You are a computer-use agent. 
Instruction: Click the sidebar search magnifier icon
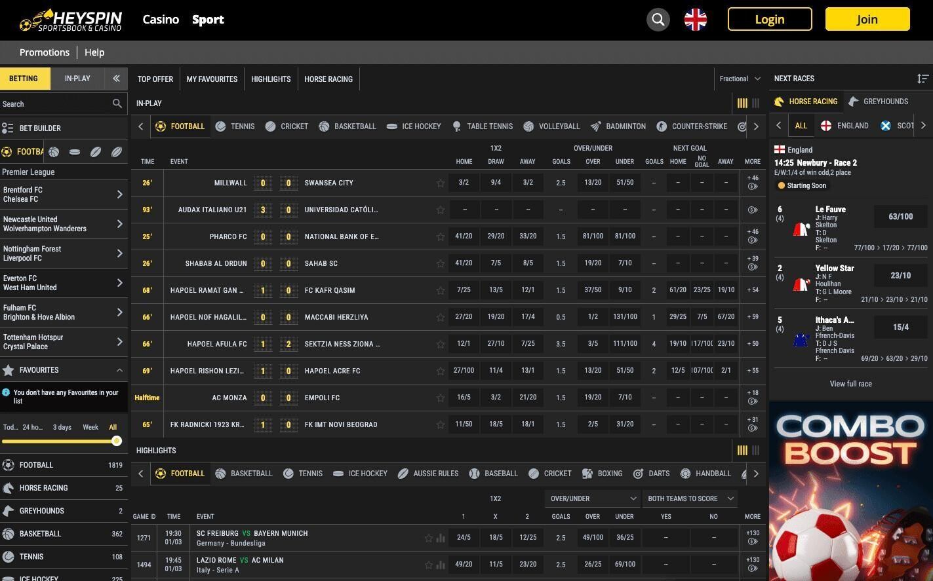pyautogui.click(x=117, y=103)
